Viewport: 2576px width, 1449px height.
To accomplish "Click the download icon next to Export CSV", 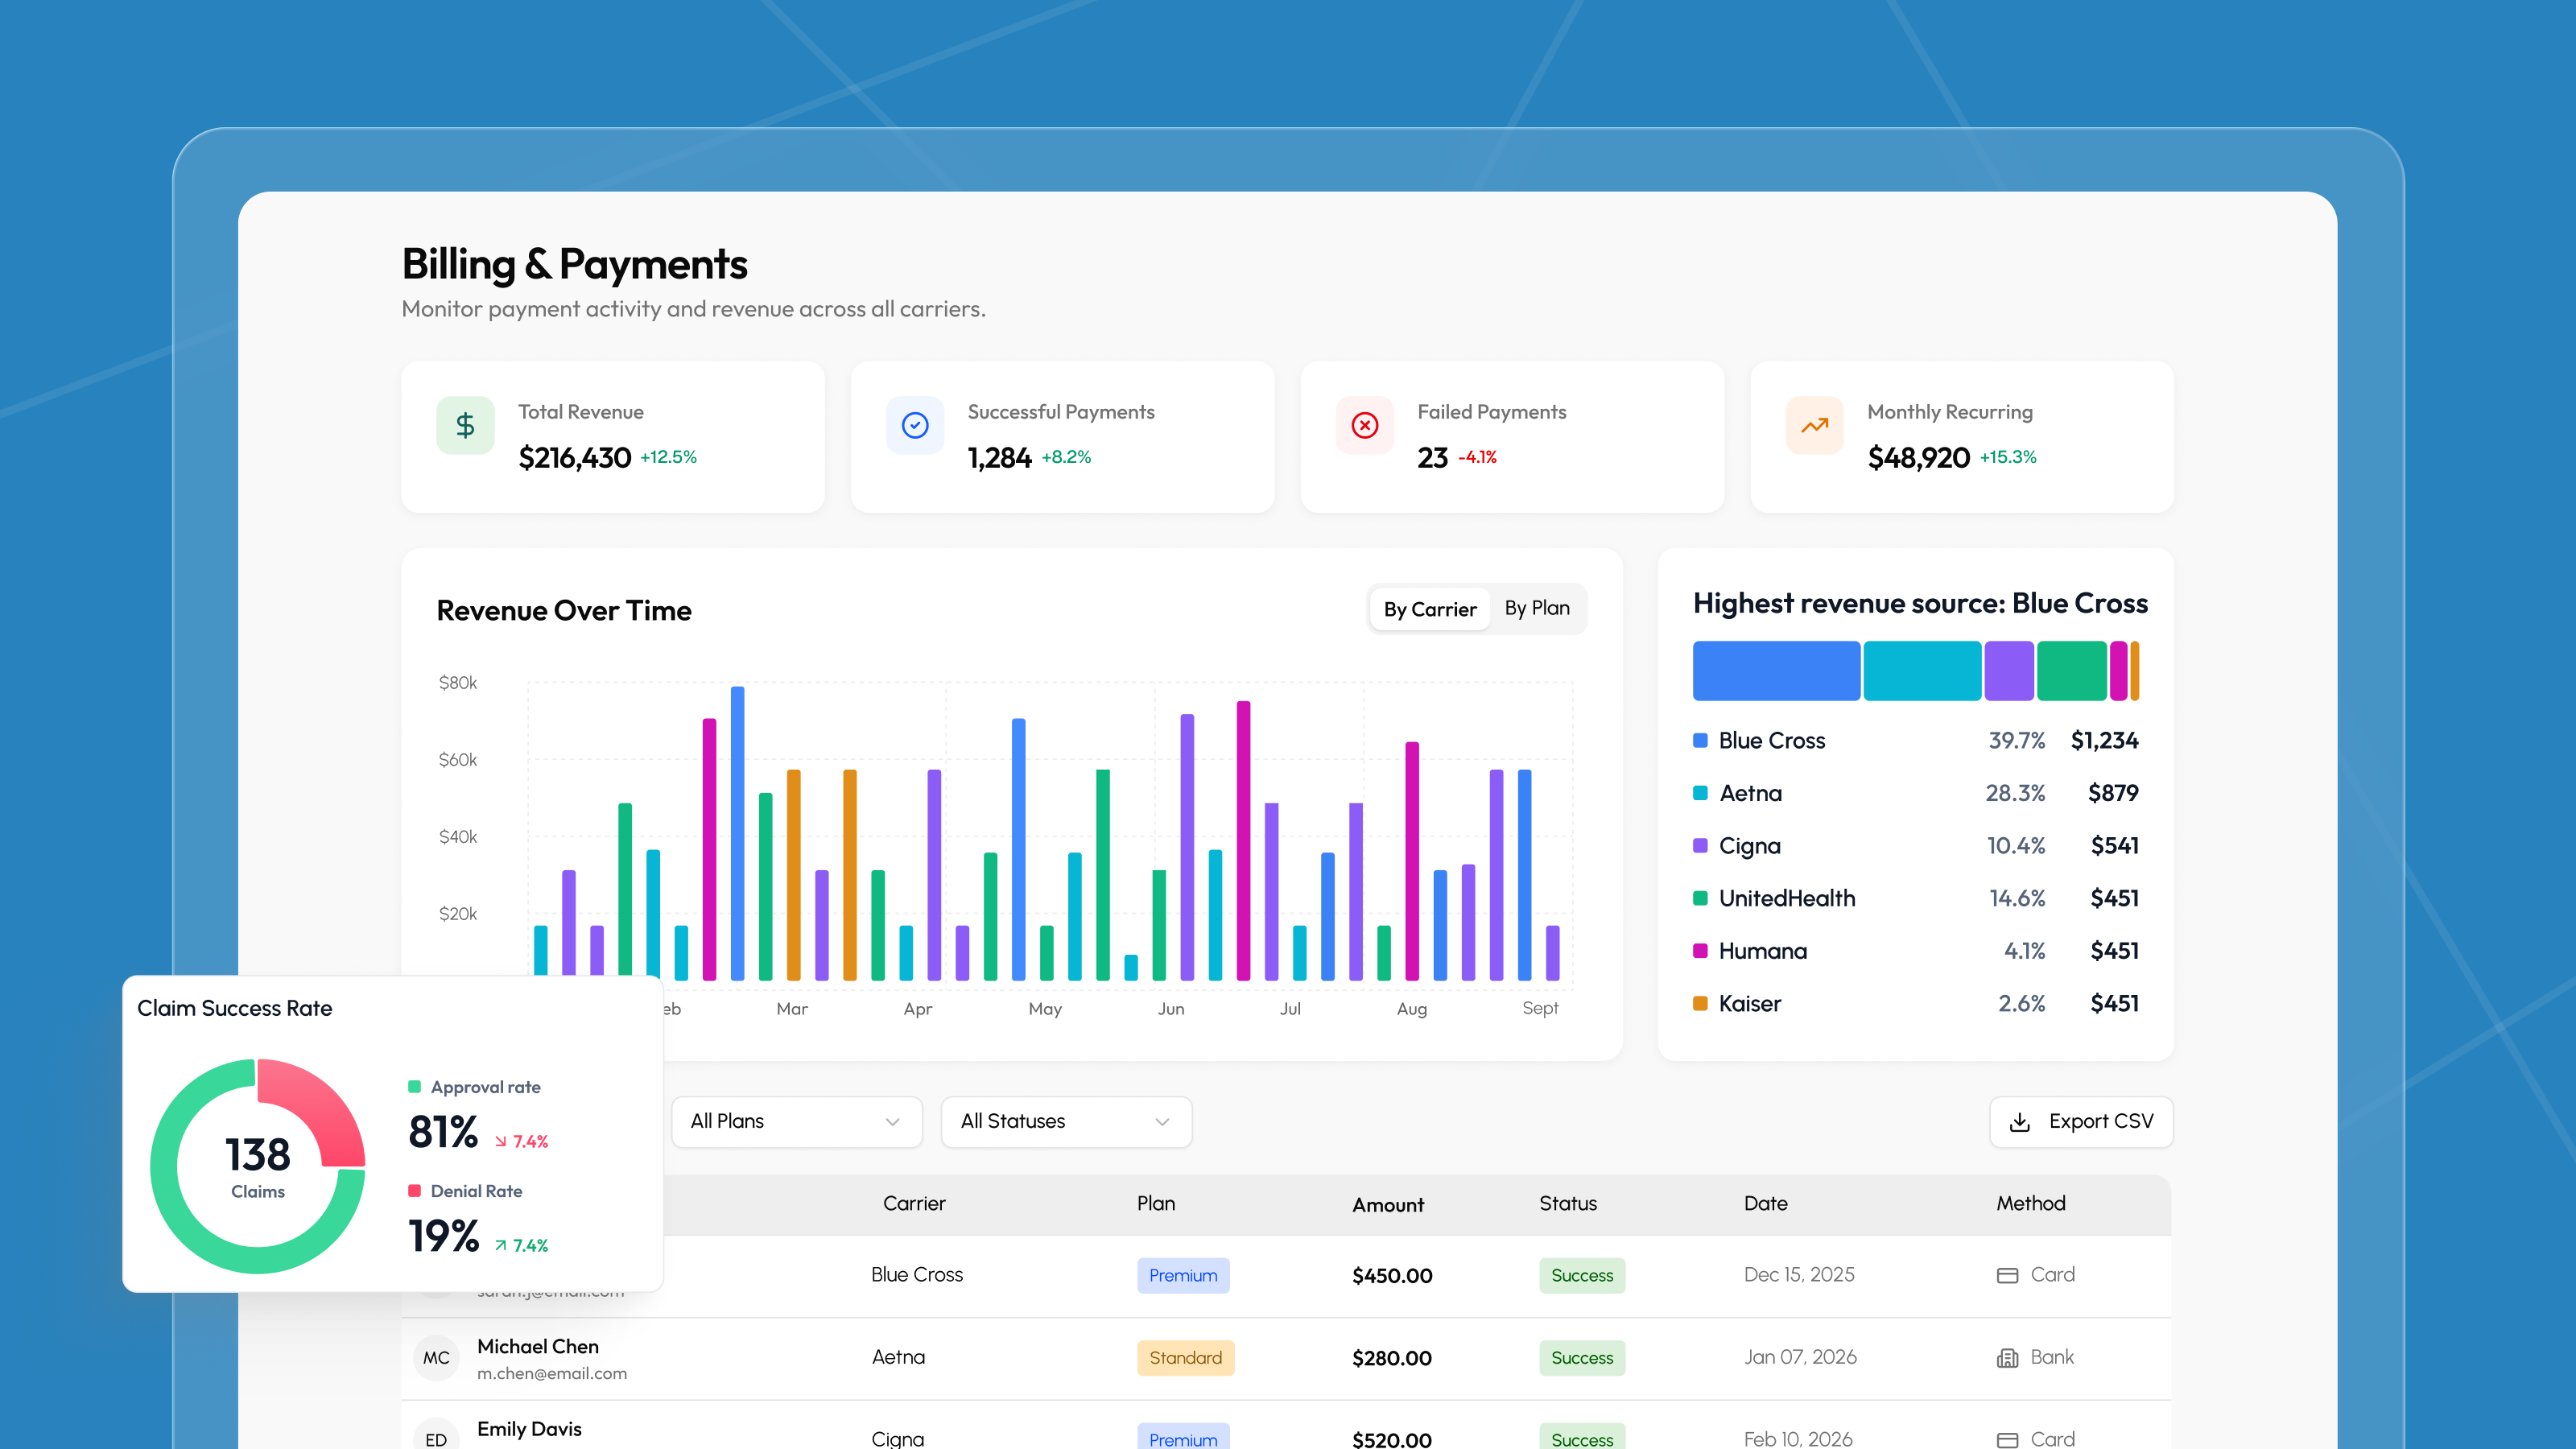I will [x=2021, y=1122].
